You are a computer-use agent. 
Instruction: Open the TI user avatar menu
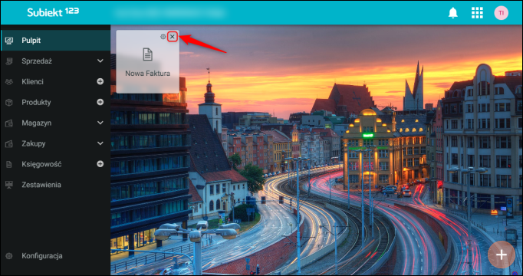pos(501,13)
